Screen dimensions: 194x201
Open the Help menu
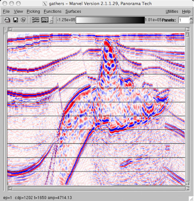pyautogui.click(x=186, y=12)
